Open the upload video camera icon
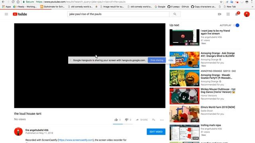 point(220,14)
